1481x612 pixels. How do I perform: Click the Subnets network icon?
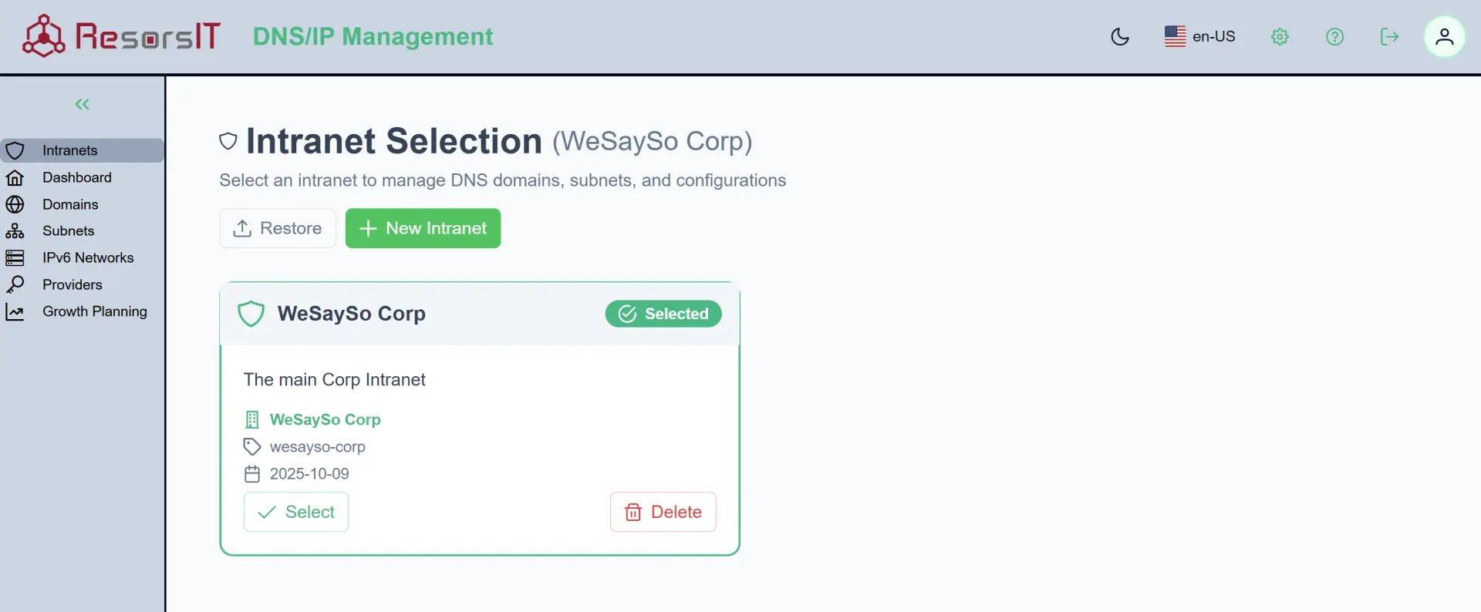[15, 231]
